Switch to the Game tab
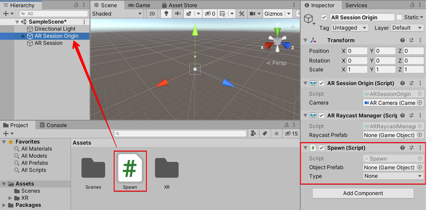This screenshot has width=427, height=210. click(139, 5)
